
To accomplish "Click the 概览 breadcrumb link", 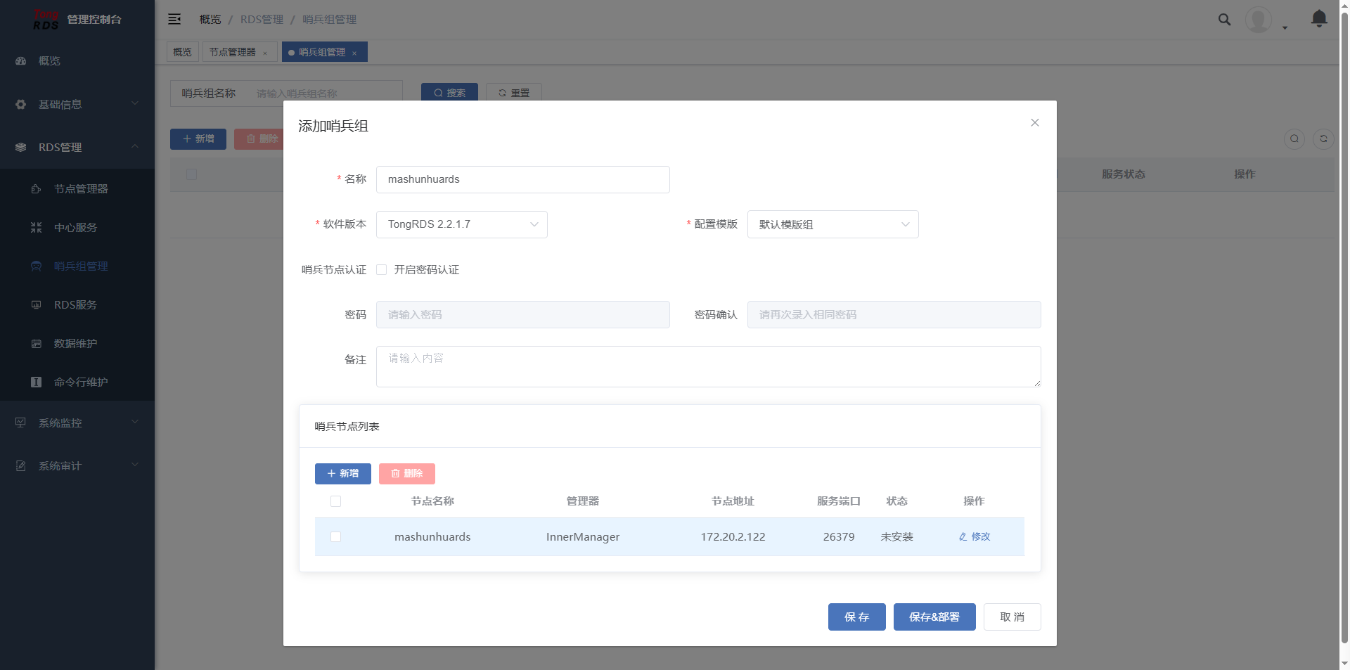I will (x=210, y=20).
